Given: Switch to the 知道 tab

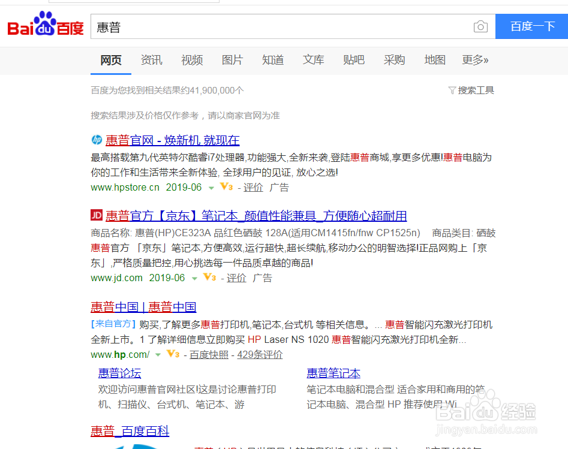Looking at the screenshot, I should tap(273, 60).
